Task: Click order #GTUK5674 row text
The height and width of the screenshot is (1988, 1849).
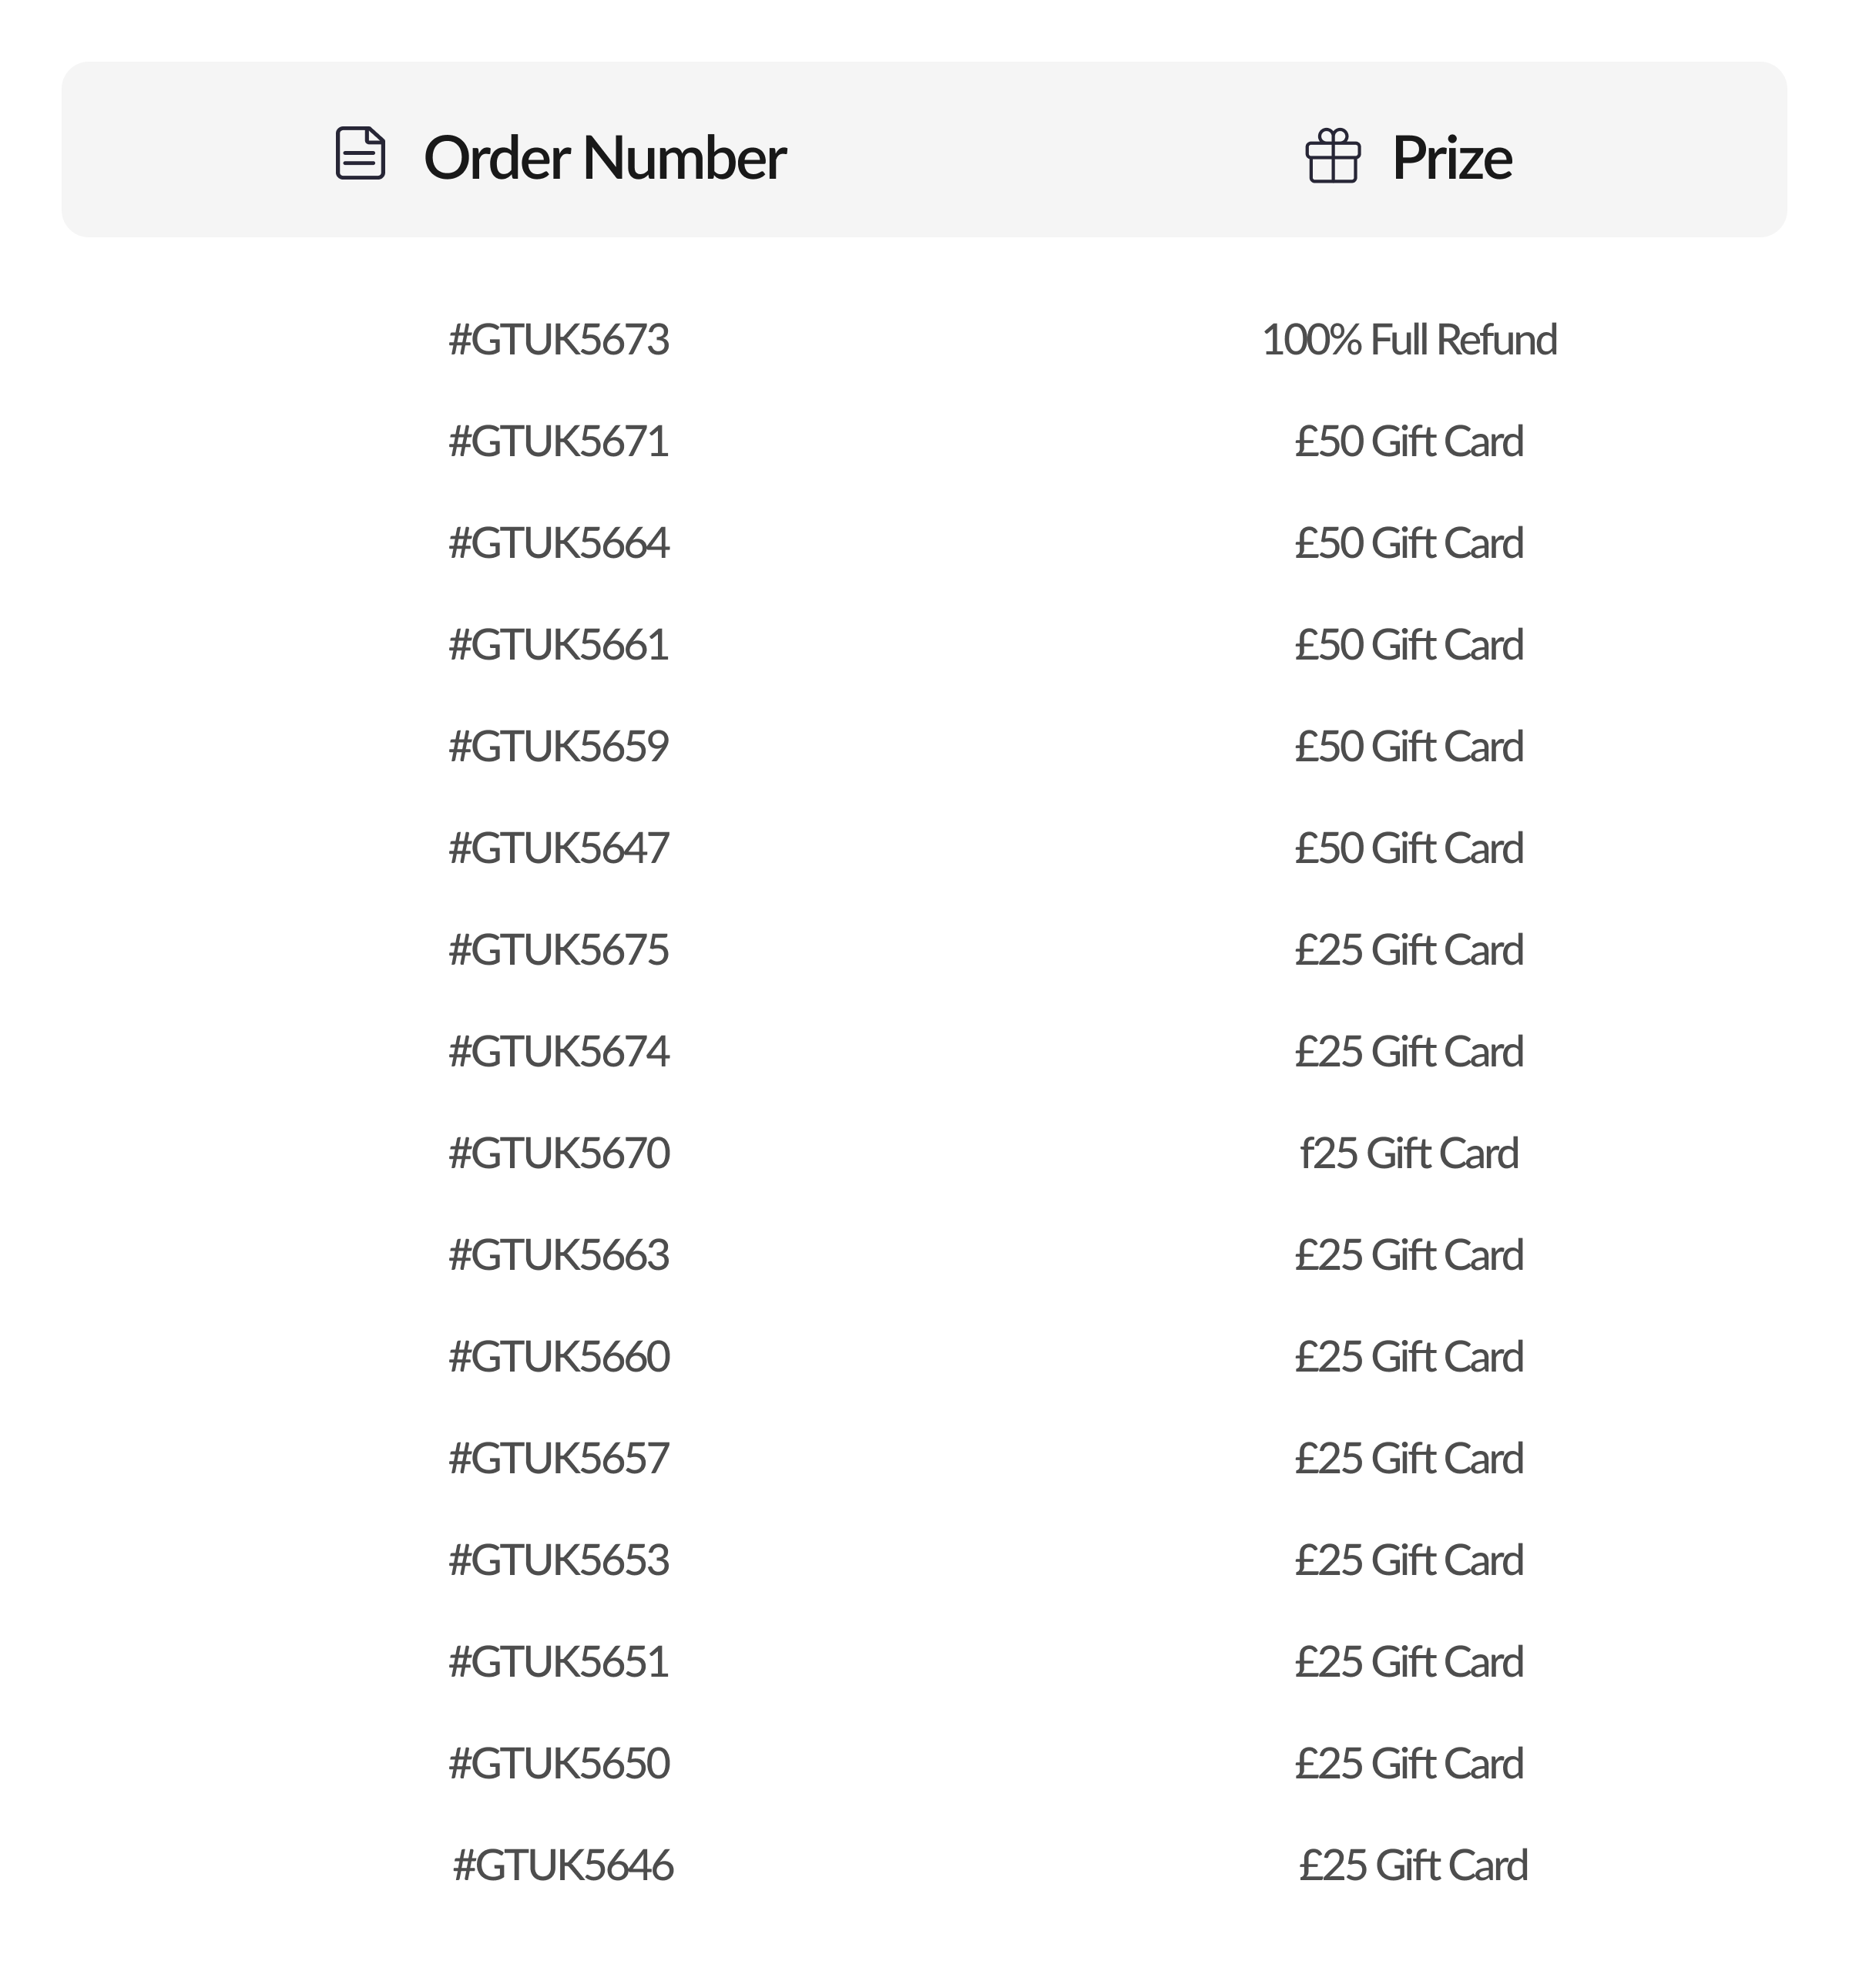Action: (x=559, y=1052)
